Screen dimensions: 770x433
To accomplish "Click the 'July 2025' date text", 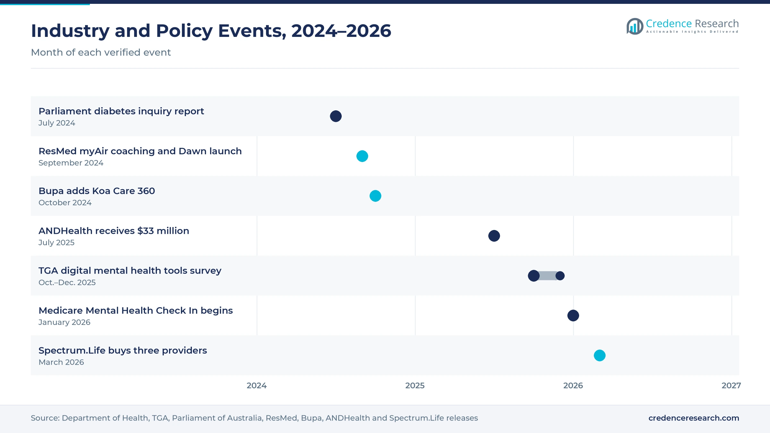I will (x=56, y=243).
